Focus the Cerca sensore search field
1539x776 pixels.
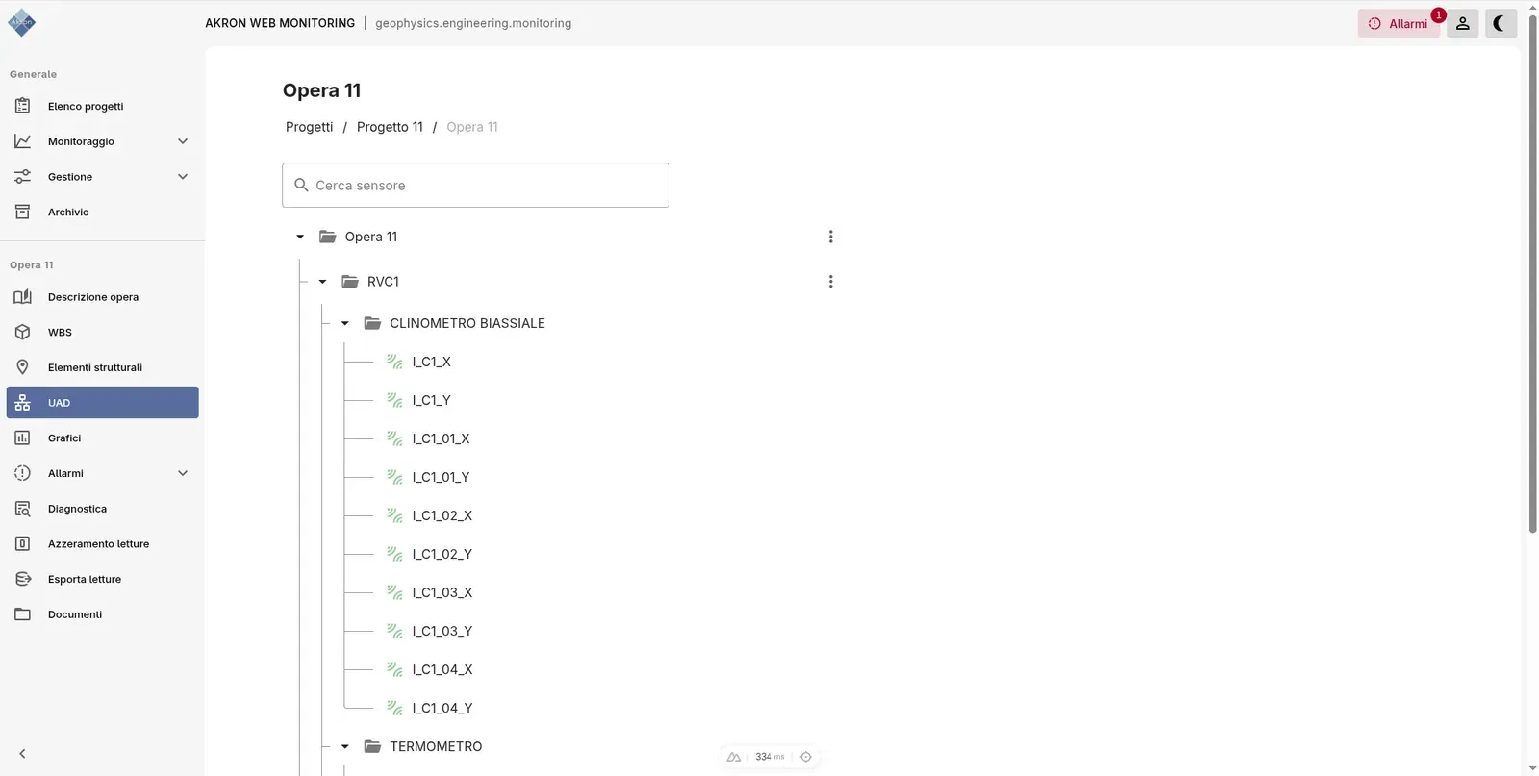coord(475,185)
